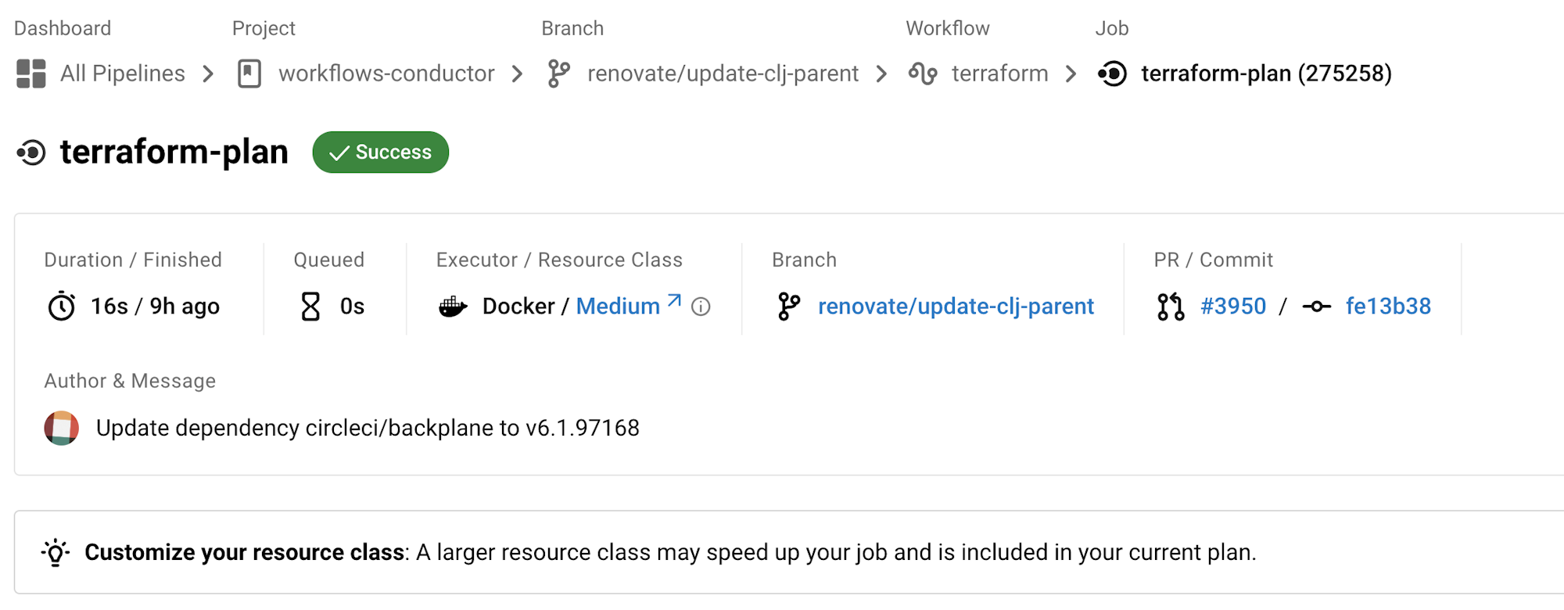This screenshot has height=610, width=1564.
Task: Open the terraform workflow breadcrumb
Action: (999, 74)
